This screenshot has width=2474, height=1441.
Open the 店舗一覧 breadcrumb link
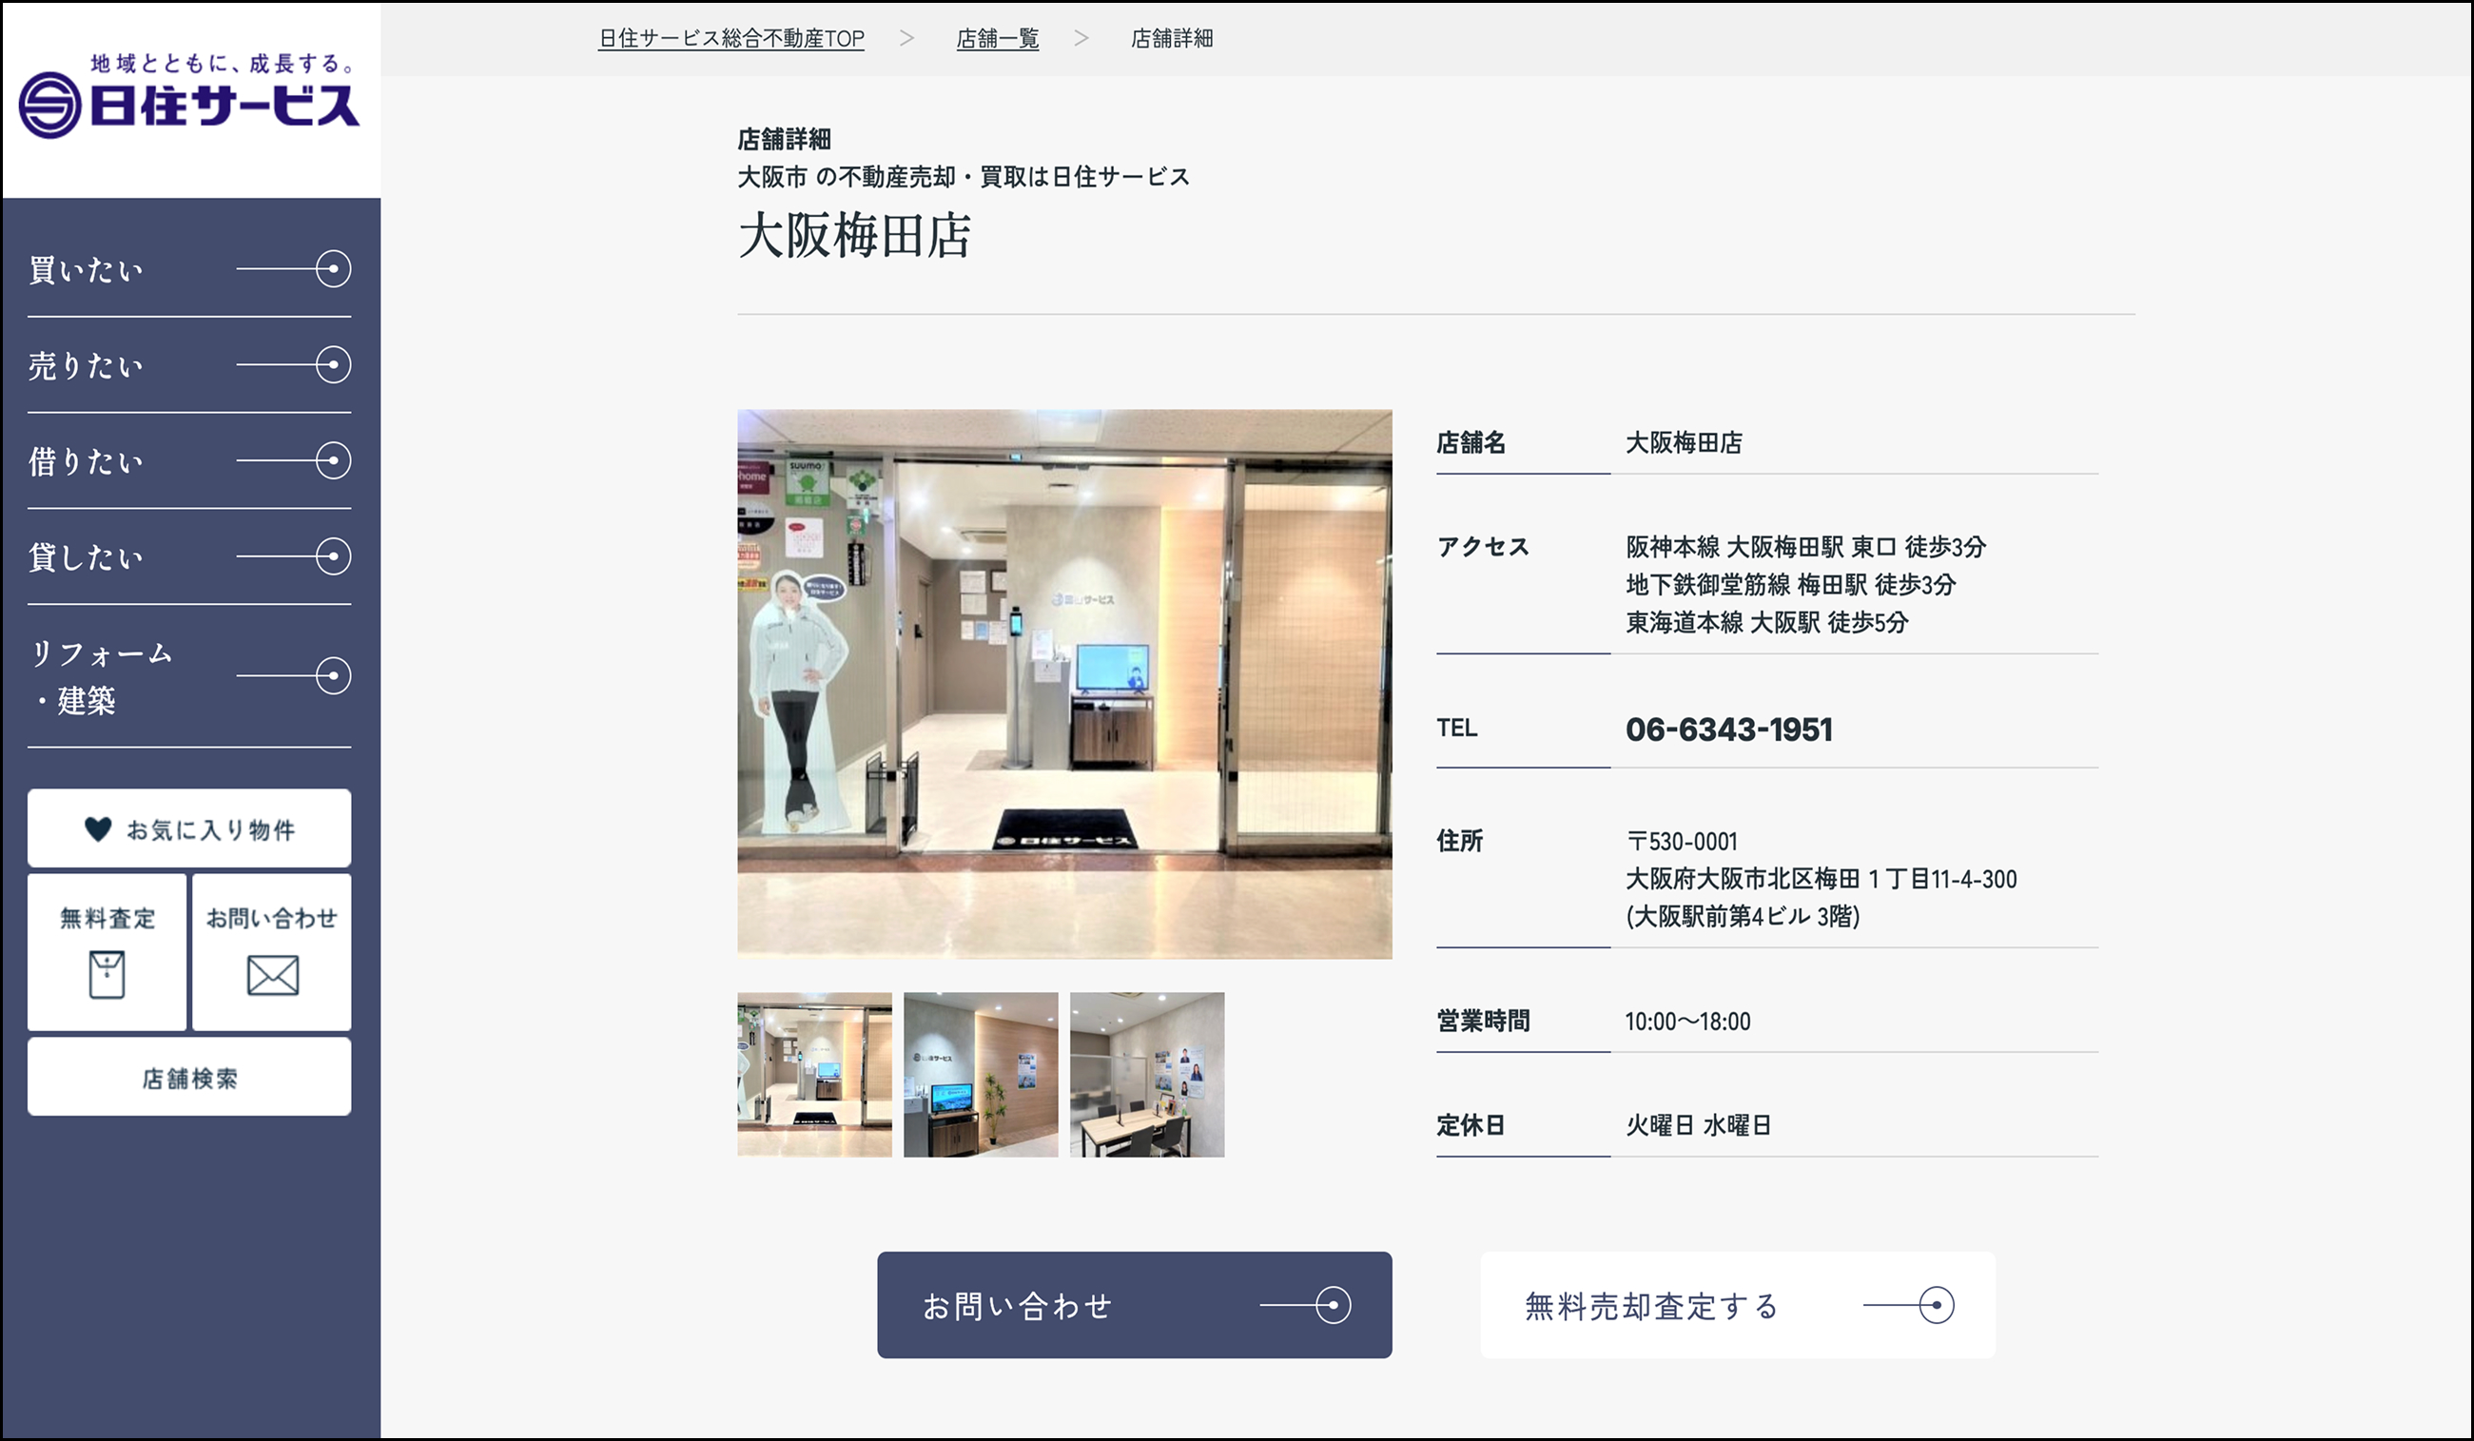point(997,38)
